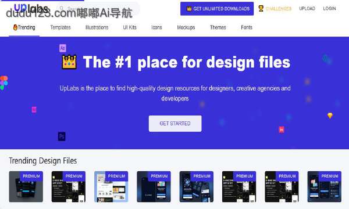The width and height of the screenshot is (349, 209).
Task: Open the Mockups category tab
Action: click(x=186, y=27)
